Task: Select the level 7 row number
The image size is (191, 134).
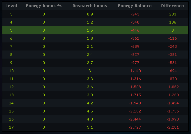Action: coord(11,46)
